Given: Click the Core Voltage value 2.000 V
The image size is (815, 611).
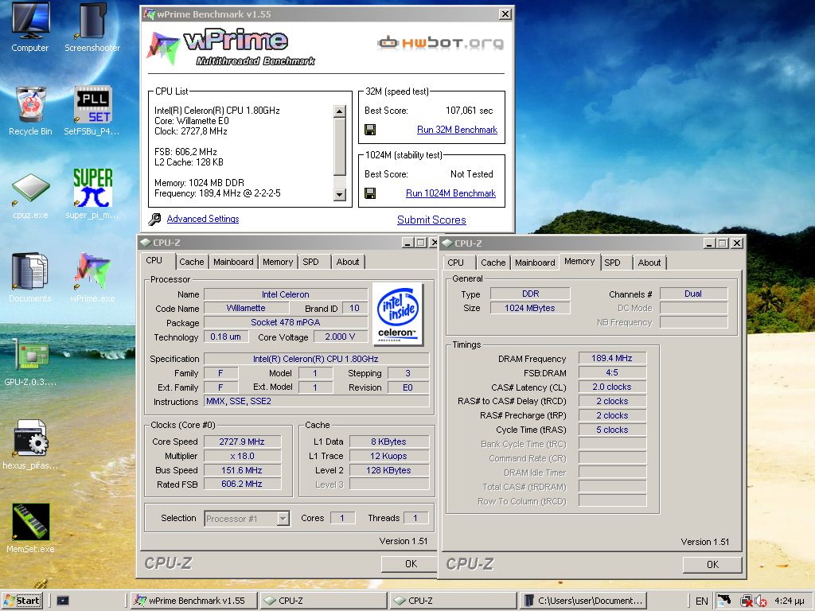Looking at the screenshot, I should click(340, 337).
